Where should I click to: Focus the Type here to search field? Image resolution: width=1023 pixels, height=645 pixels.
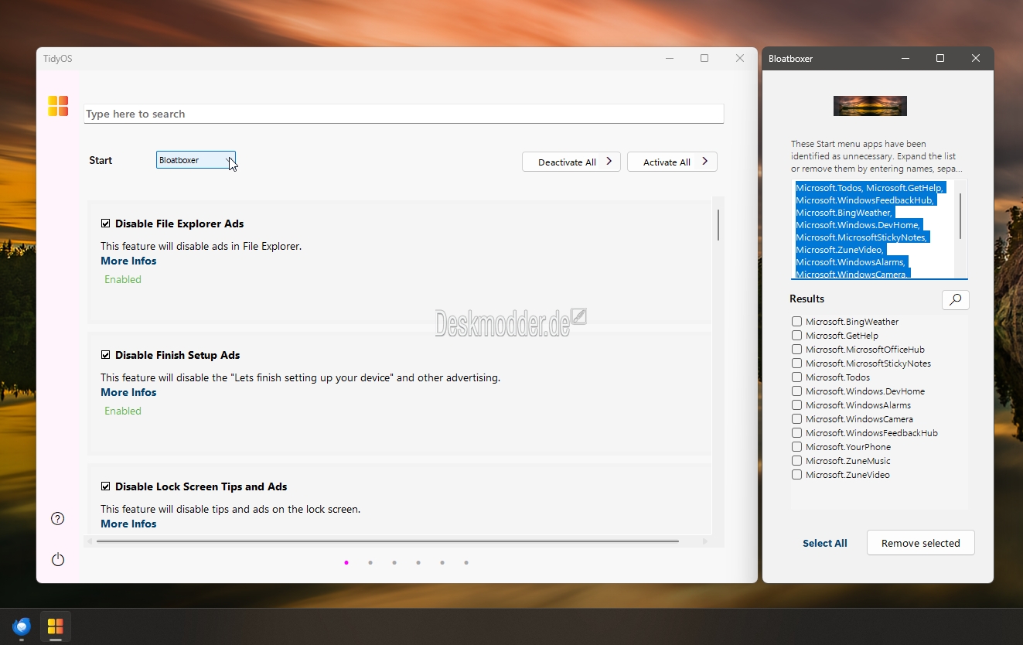[x=404, y=114]
